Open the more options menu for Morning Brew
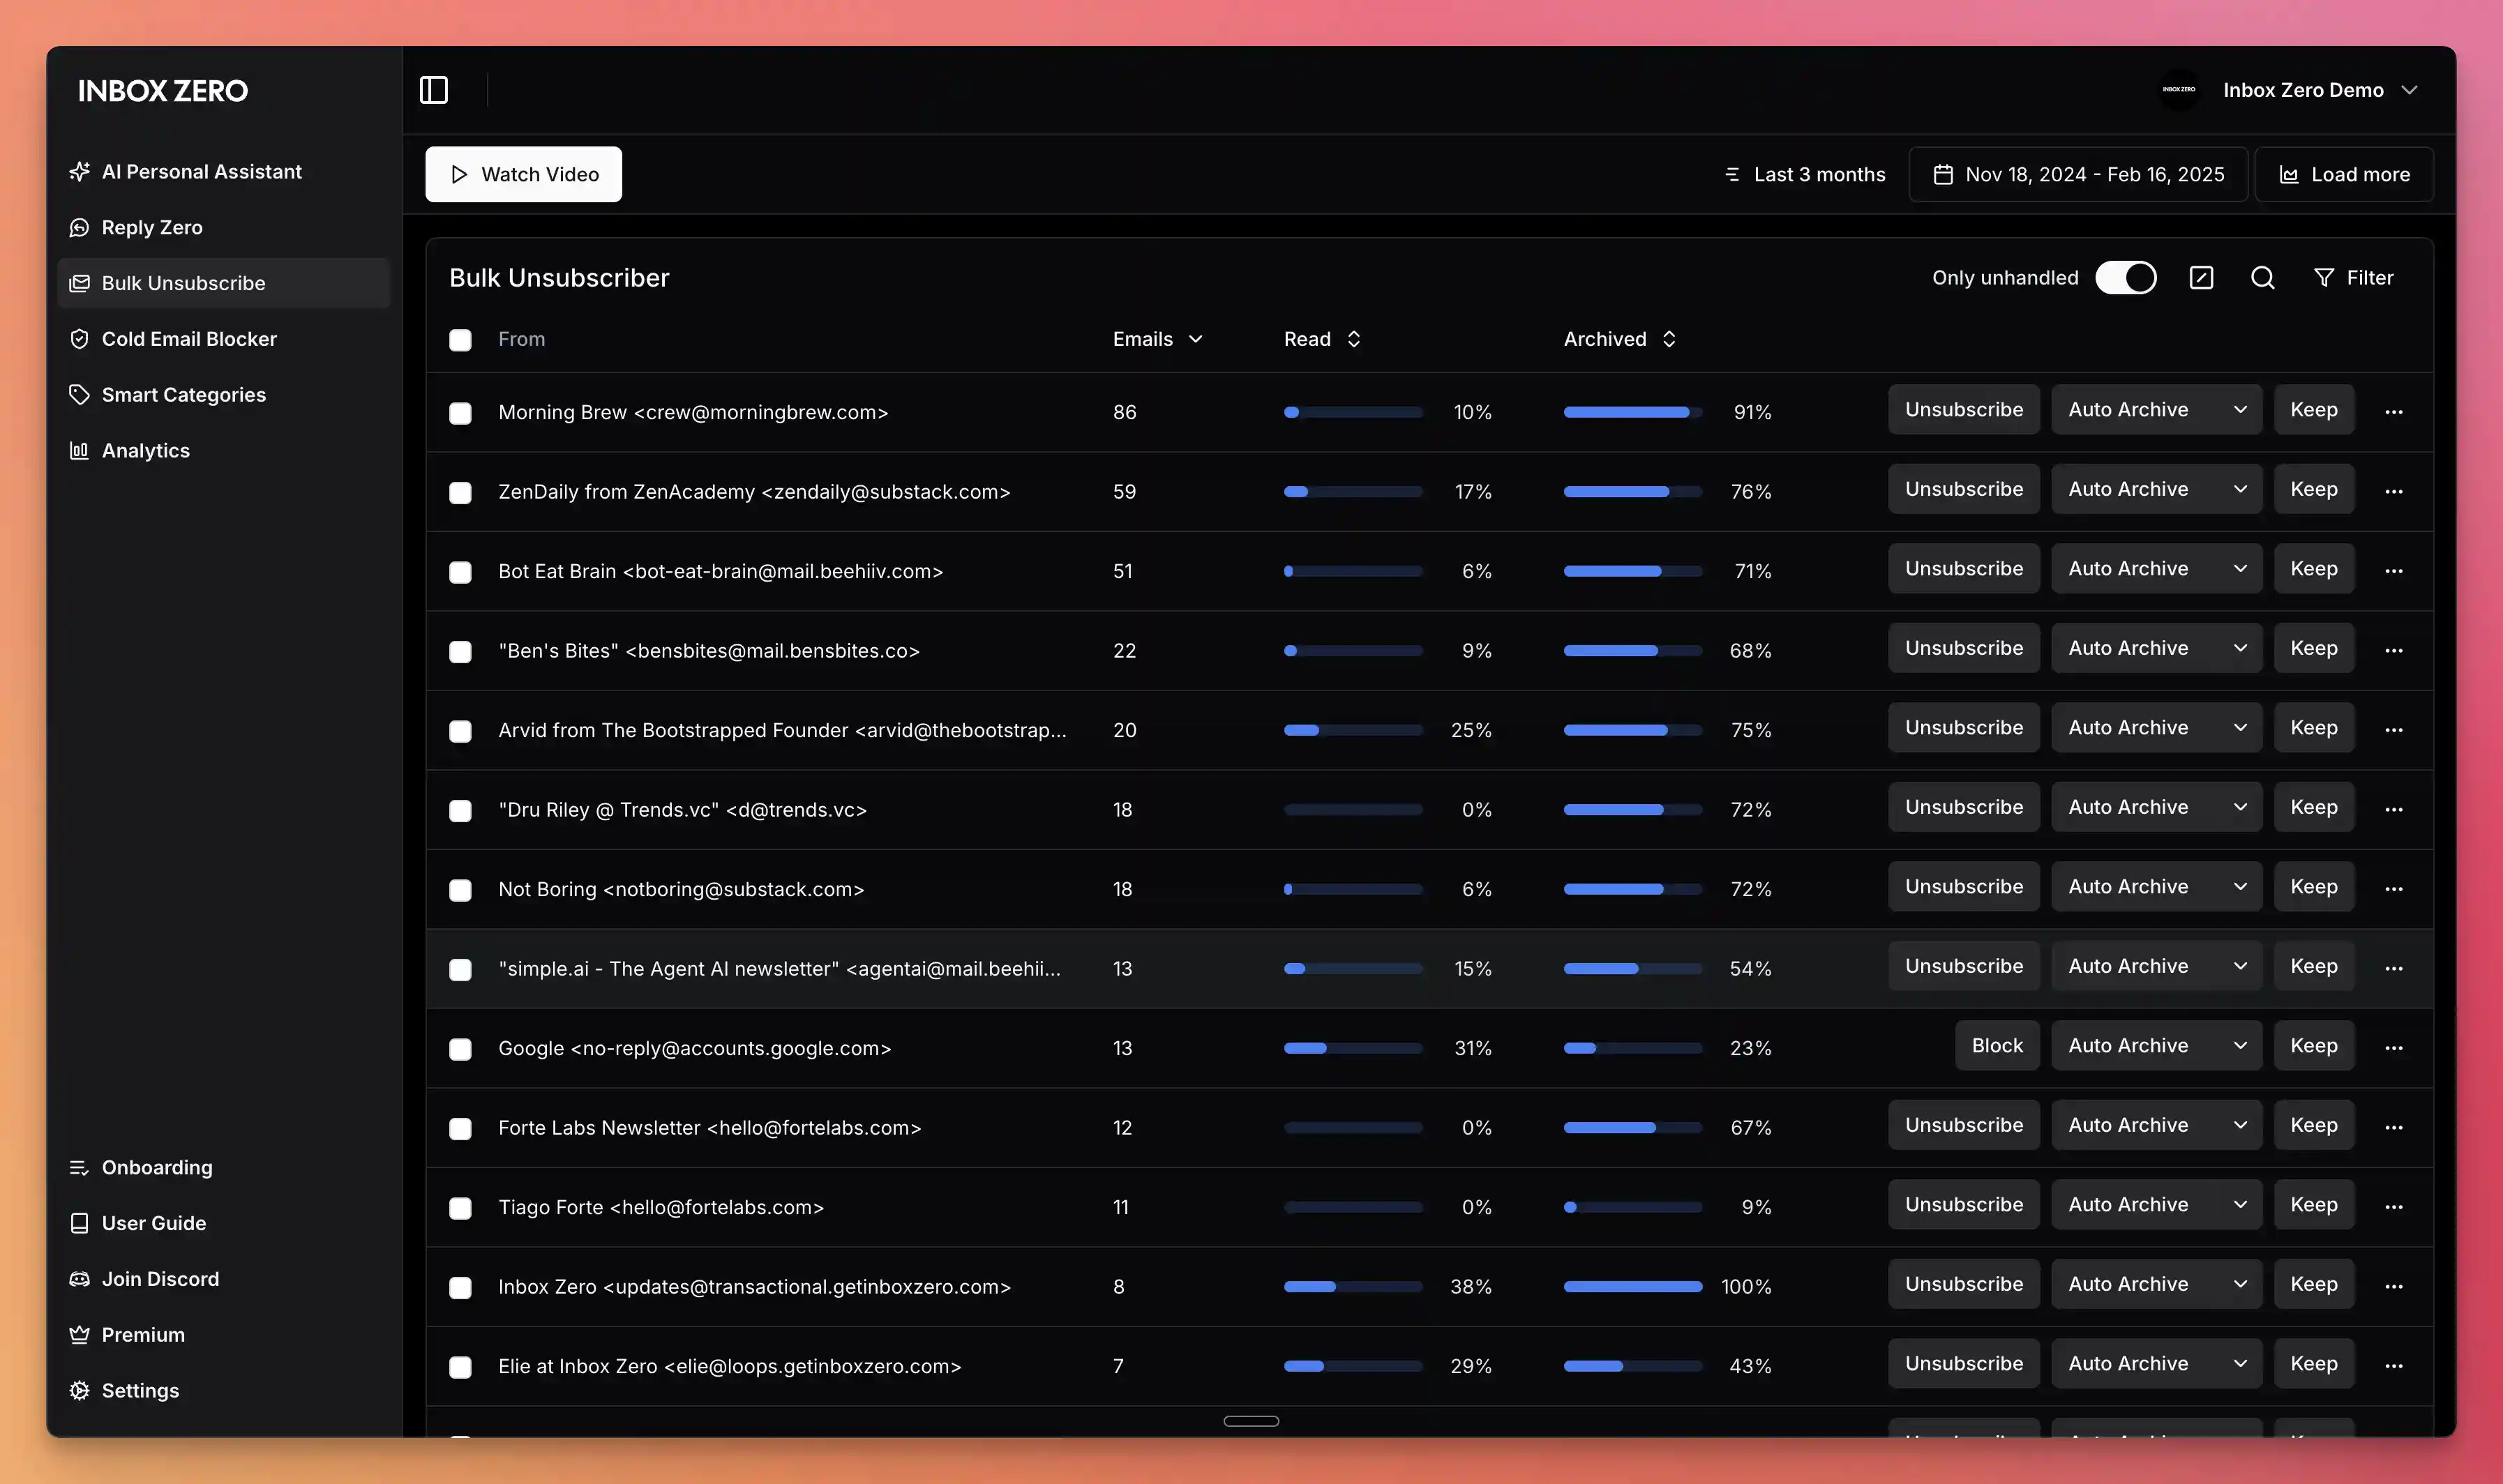Image resolution: width=2503 pixels, height=1484 pixels. pos(2393,411)
